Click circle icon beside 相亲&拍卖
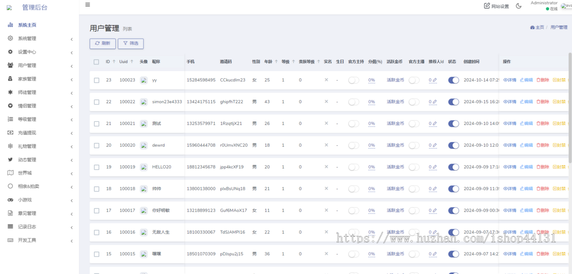 [10, 186]
